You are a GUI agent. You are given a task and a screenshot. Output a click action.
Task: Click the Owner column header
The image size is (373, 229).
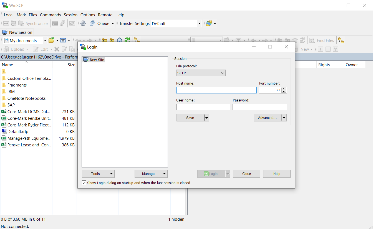[x=355, y=65]
